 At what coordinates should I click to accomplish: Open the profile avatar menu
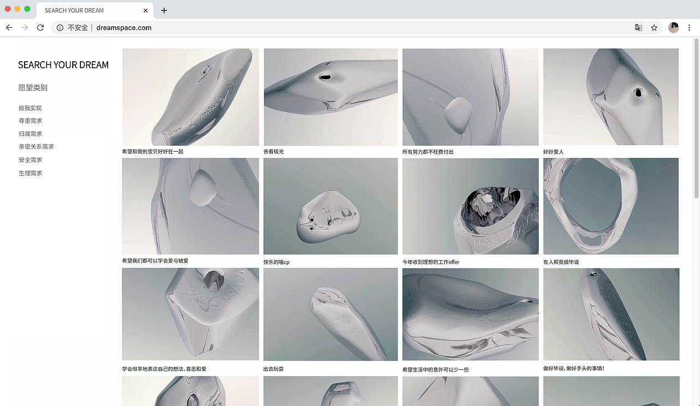click(x=674, y=27)
